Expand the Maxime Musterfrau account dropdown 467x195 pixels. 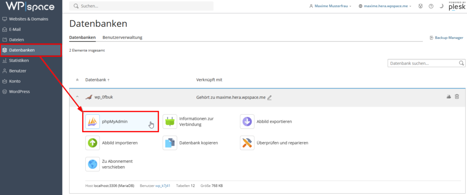331,6
